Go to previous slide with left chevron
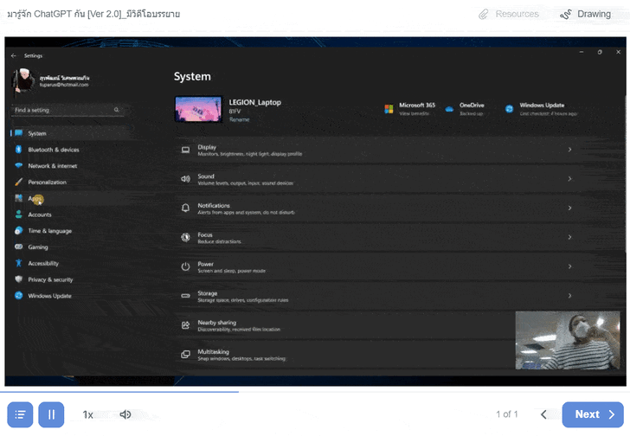Image resolution: width=630 pixels, height=436 pixels. [x=543, y=414]
